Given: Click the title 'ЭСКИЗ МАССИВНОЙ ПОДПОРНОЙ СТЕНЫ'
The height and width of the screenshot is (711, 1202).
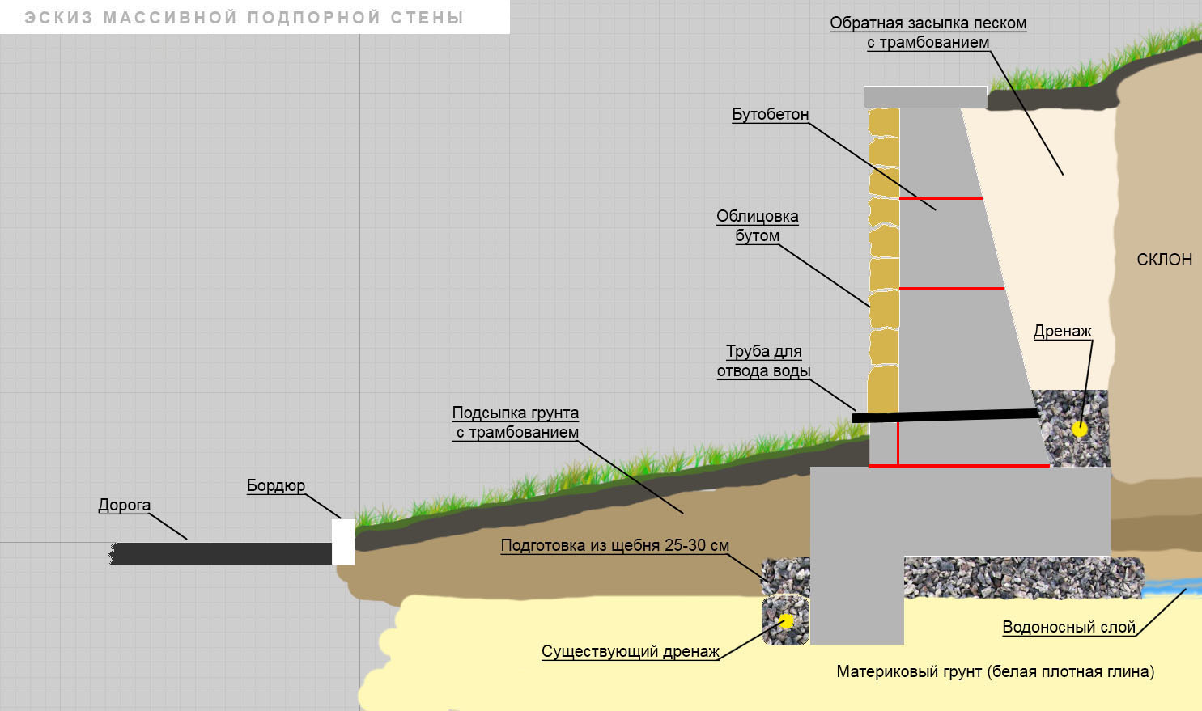Looking at the screenshot, I should (x=244, y=17).
